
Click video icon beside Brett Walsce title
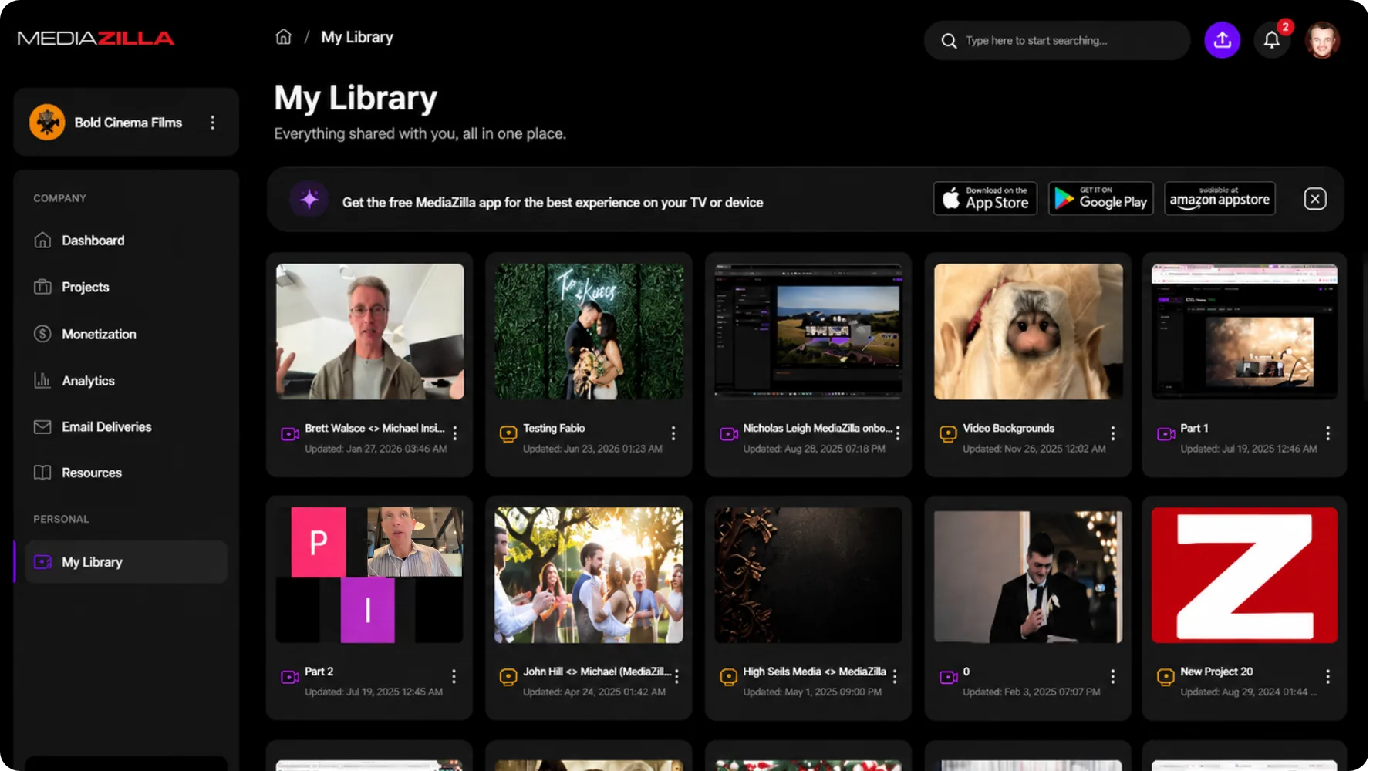click(x=290, y=434)
